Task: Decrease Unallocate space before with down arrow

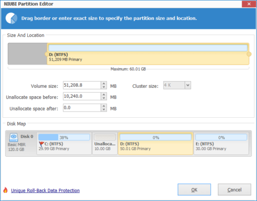Action: [104, 98]
